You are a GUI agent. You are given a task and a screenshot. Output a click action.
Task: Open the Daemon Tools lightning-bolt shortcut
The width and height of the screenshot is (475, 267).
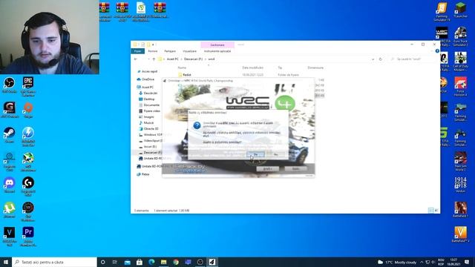pyautogui.click(x=28, y=136)
